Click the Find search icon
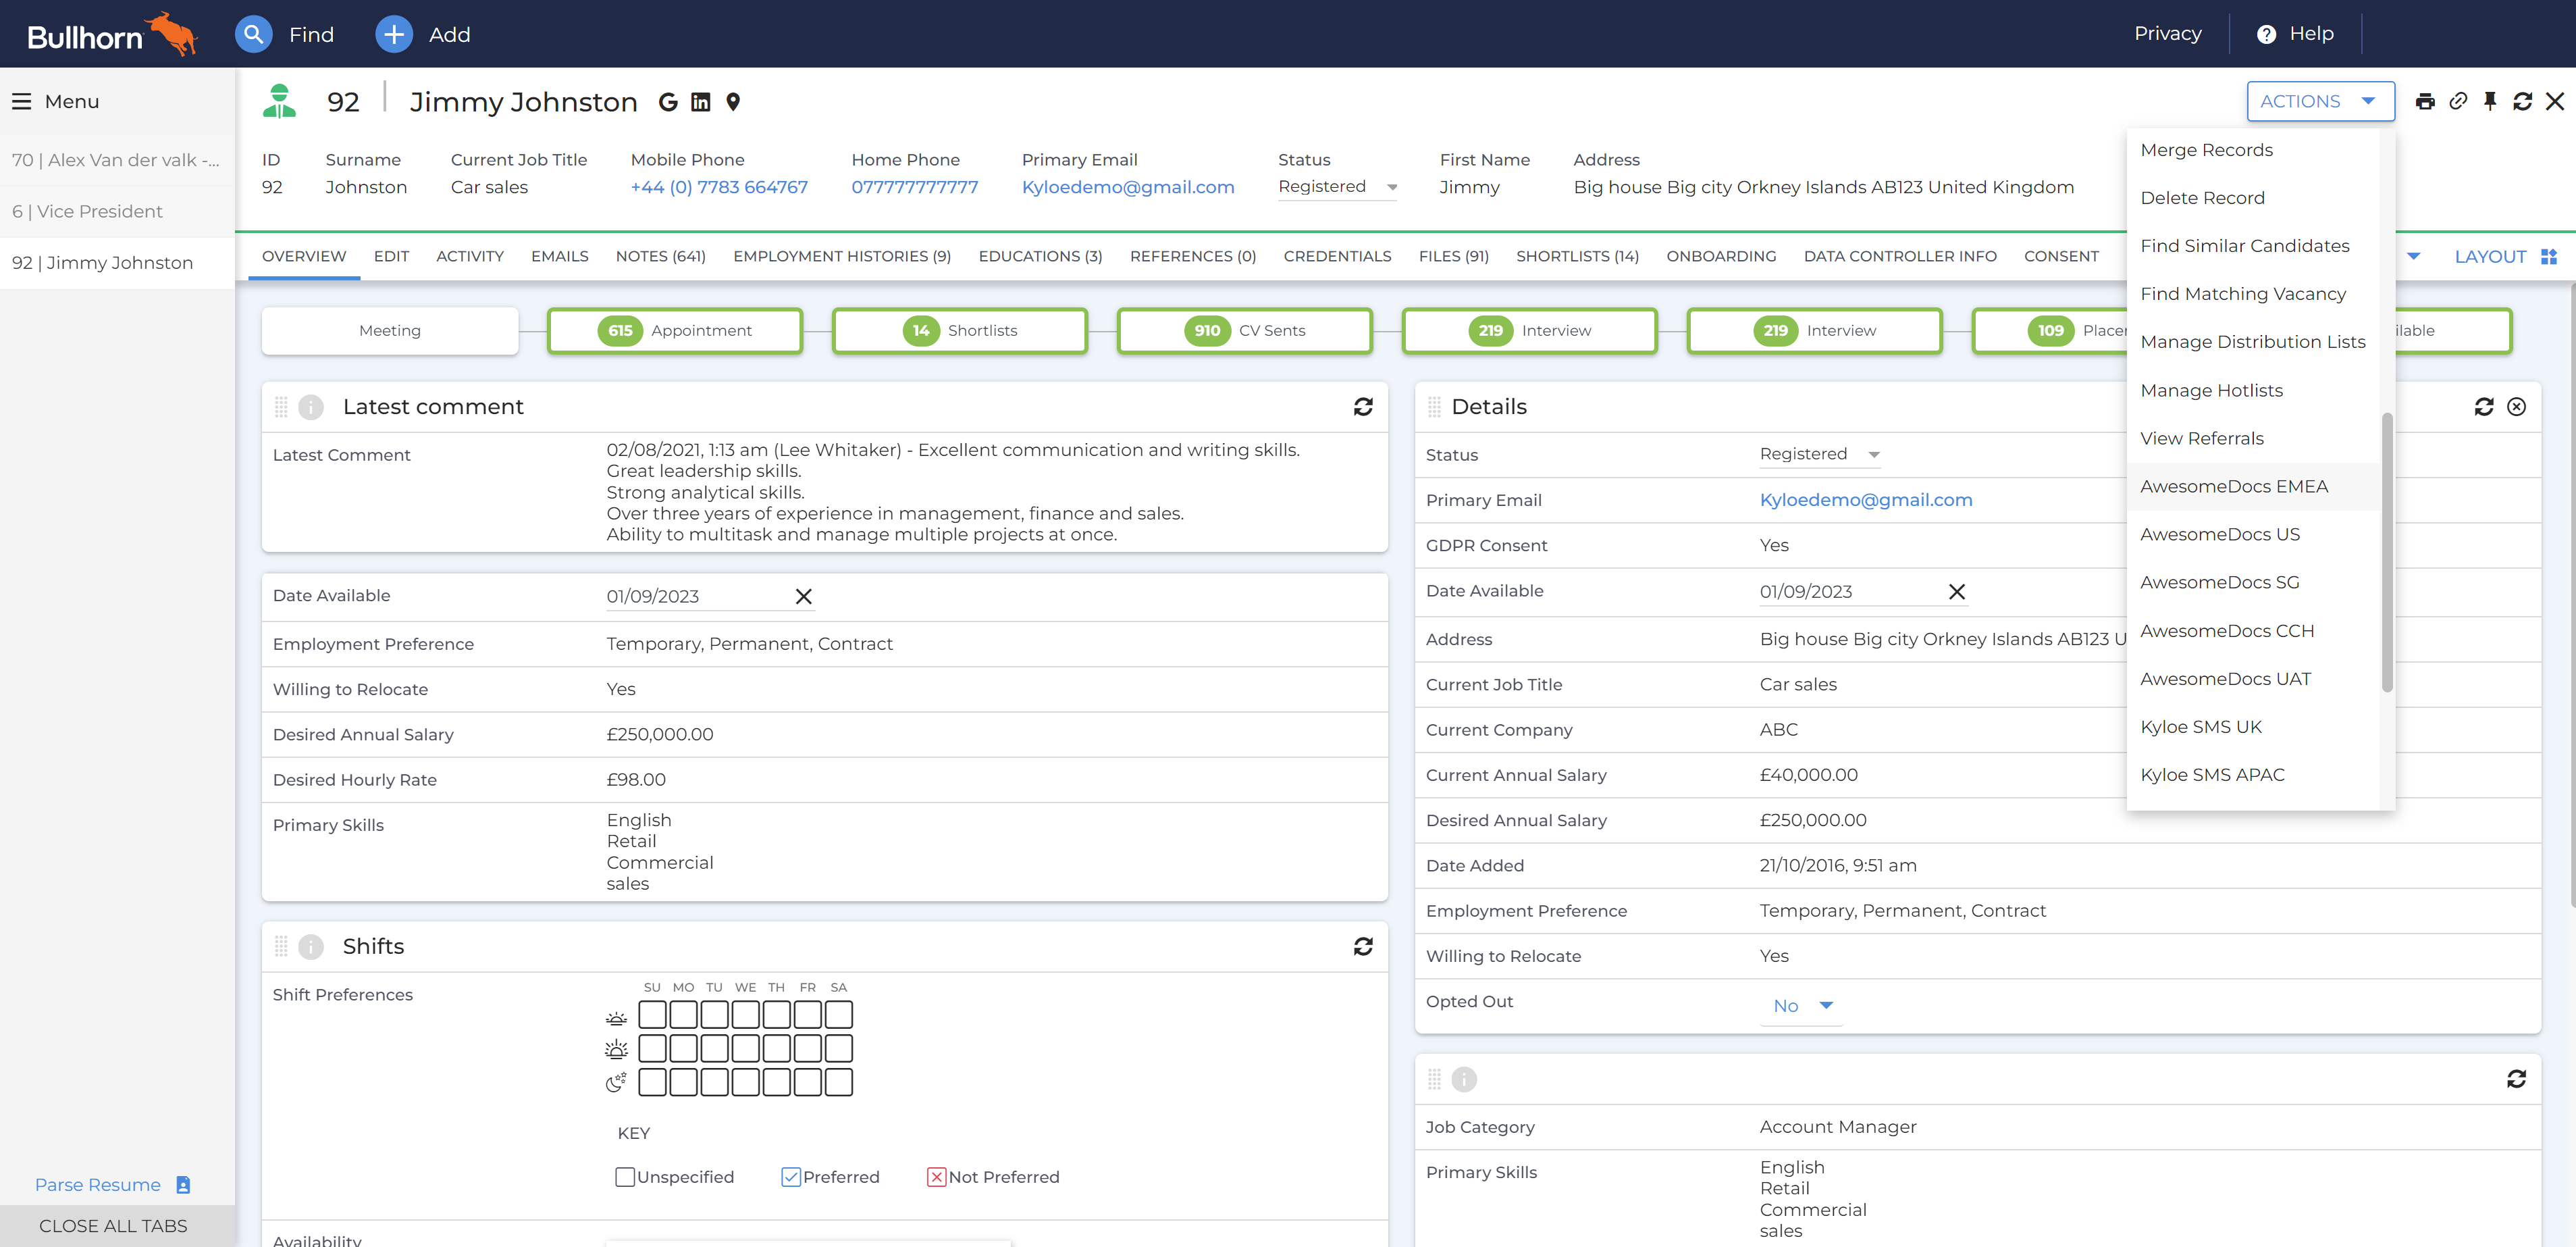 coord(253,34)
